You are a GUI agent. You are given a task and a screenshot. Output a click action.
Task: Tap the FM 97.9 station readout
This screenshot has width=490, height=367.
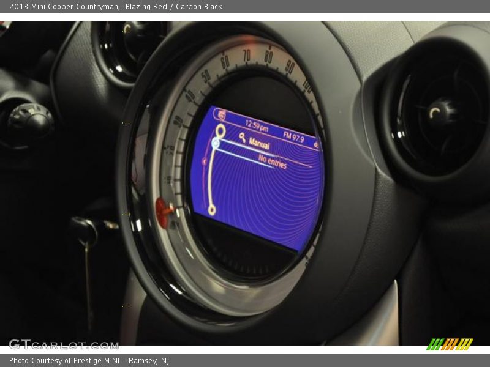293,136
